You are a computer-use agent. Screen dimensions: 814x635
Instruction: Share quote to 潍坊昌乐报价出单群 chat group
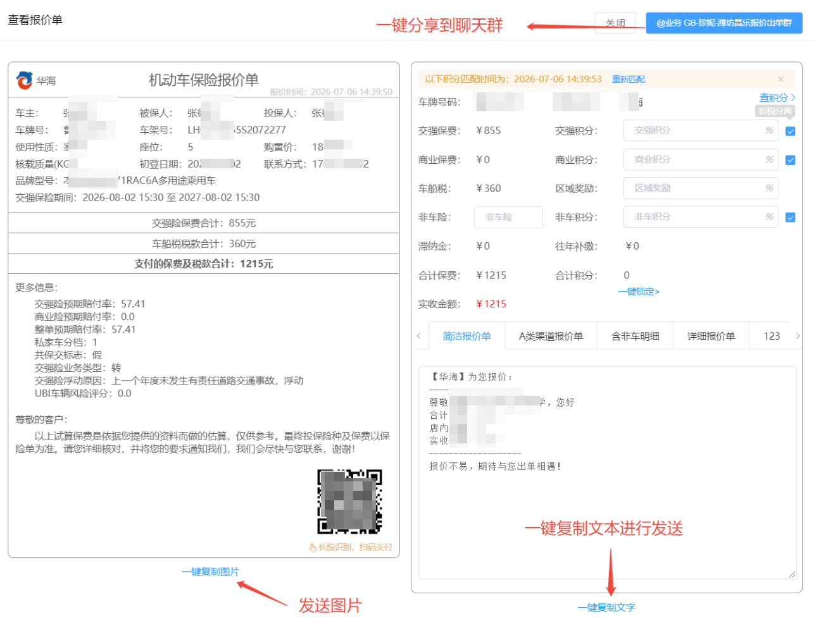point(724,23)
